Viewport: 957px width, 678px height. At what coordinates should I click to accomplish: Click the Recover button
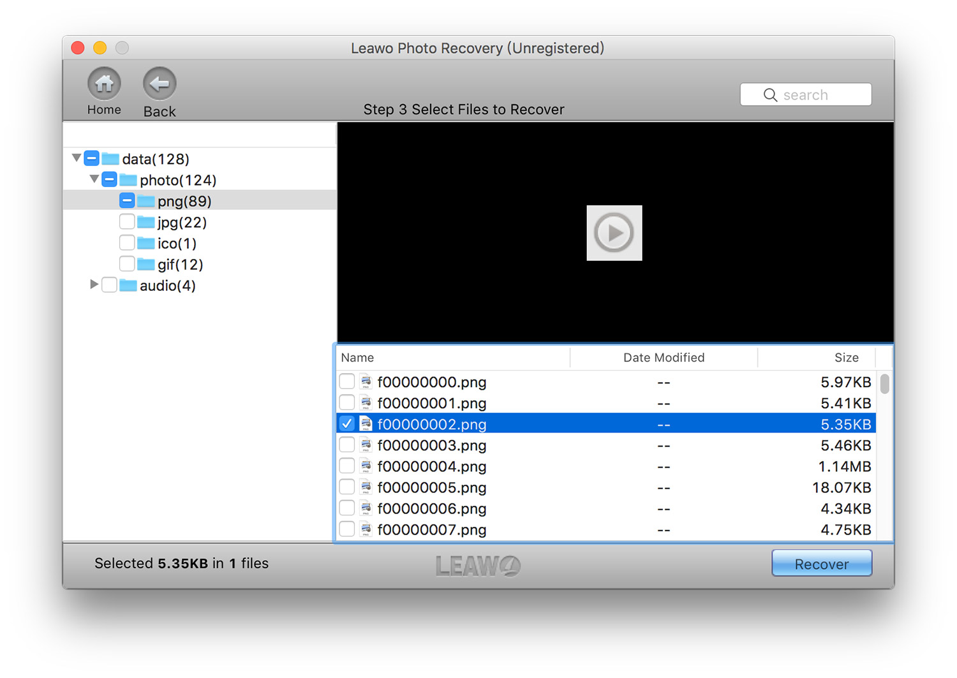821,564
